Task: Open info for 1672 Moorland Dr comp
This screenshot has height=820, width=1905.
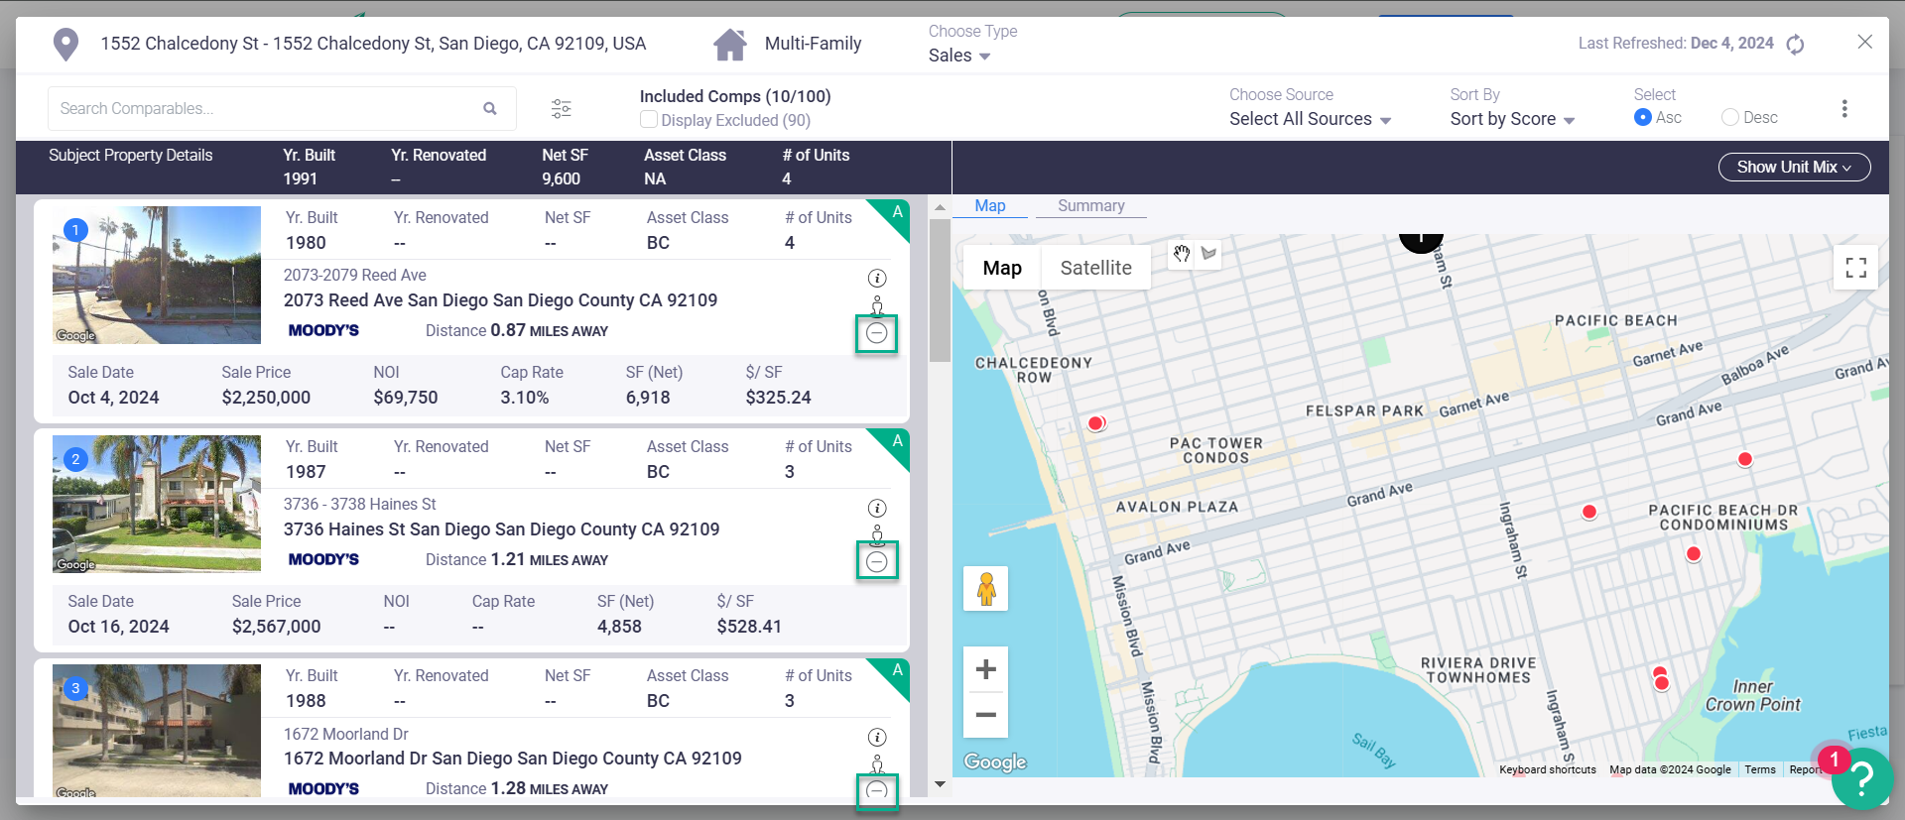Action: (x=877, y=738)
